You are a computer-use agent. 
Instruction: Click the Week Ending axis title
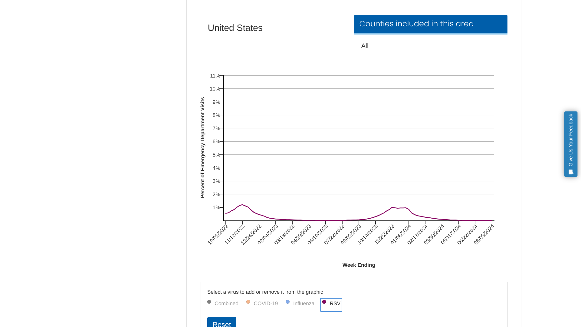[x=359, y=265]
